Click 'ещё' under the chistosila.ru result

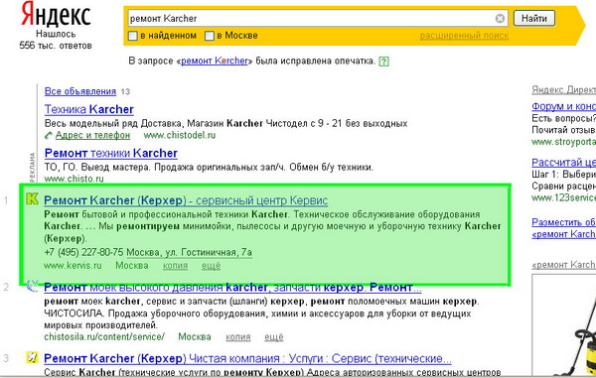pos(274,337)
